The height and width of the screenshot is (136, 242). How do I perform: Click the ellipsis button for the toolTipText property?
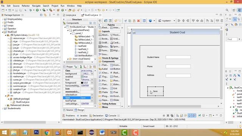(92, 101)
